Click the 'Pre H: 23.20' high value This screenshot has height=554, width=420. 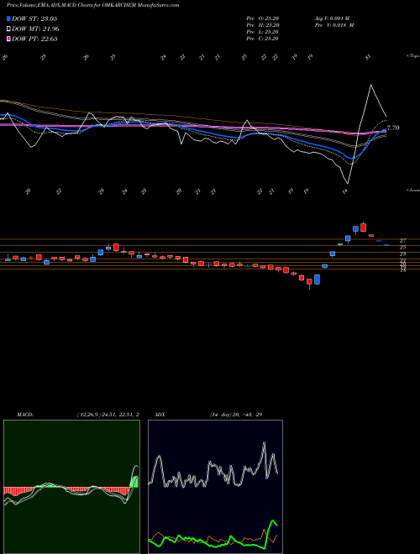[262, 25]
